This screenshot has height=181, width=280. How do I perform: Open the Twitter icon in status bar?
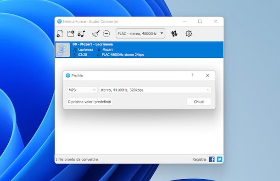tap(219, 159)
